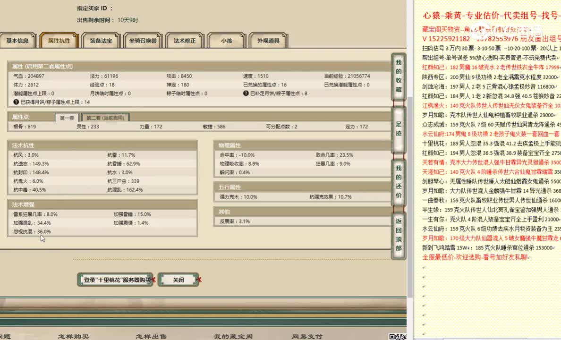Select the 第二套 (当前启用) attribute tab

105,118
